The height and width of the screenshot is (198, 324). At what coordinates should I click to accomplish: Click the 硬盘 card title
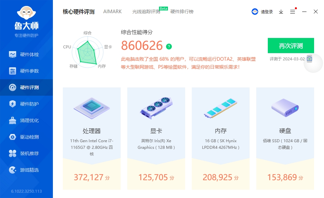(x=285, y=131)
